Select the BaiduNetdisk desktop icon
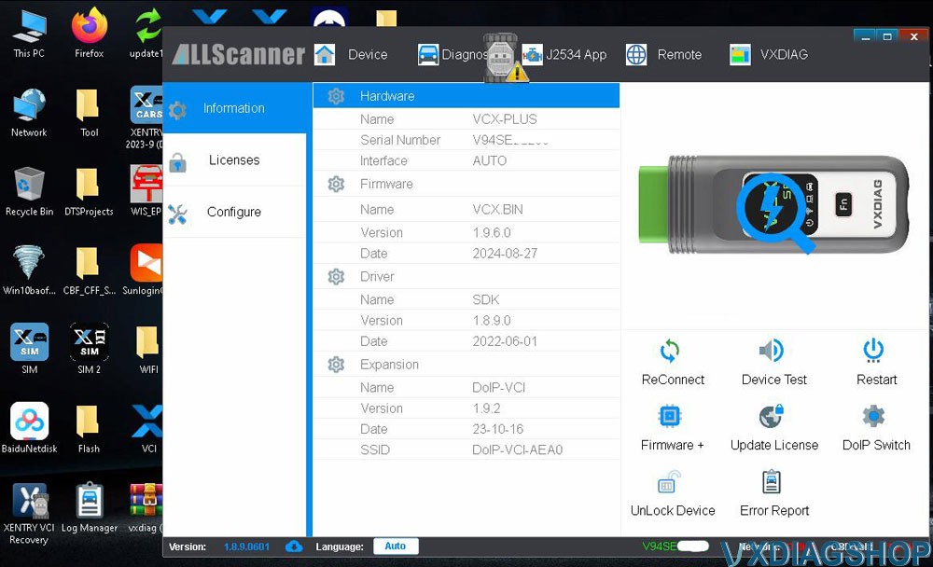The image size is (933, 567). pyautogui.click(x=29, y=428)
